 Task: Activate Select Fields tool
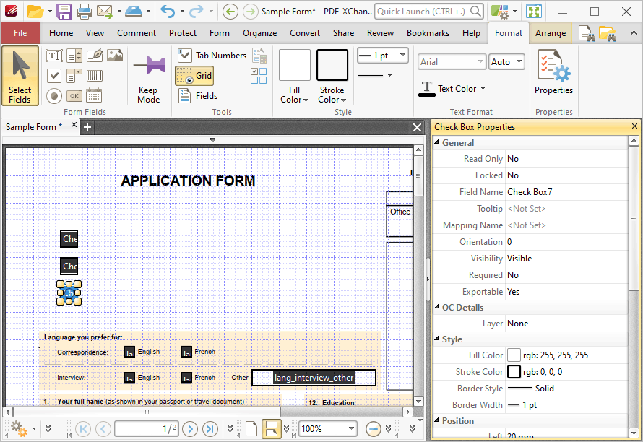[20, 76]
